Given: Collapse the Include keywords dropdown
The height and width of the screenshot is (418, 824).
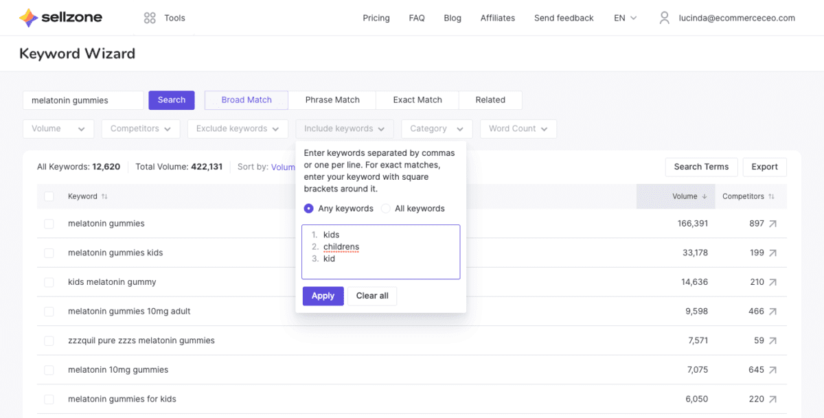Looking at the screenshot, I should coord(345,129).
